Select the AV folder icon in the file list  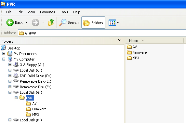pos(129,47)
